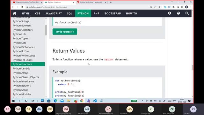
Task: Select the Python Functions browser tab
Action: 60,2
